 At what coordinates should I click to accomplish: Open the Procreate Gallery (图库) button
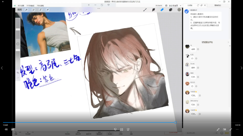[x=20, y=10]
